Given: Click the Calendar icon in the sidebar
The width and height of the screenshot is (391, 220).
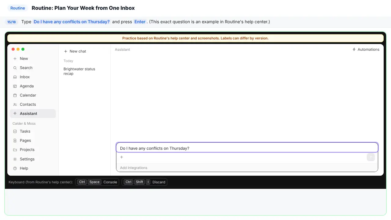Looking at the screenshot, I should [x=15, y=95].
